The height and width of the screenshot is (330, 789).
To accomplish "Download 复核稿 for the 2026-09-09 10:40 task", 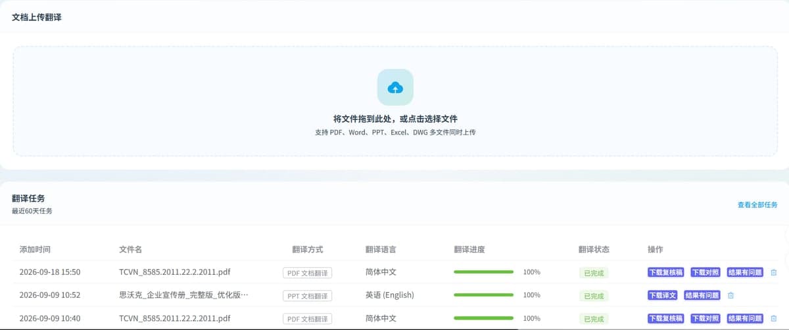I will 666,318.
